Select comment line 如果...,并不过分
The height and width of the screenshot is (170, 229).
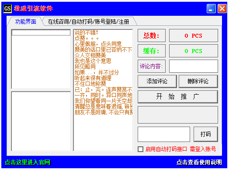coord(97,72)
